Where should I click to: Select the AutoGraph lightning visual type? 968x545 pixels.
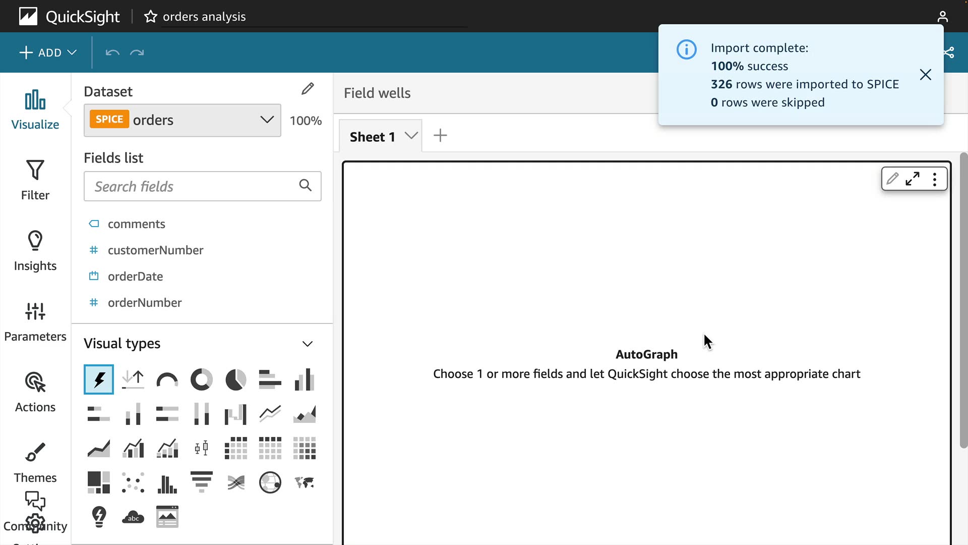[x=99, y=380]
